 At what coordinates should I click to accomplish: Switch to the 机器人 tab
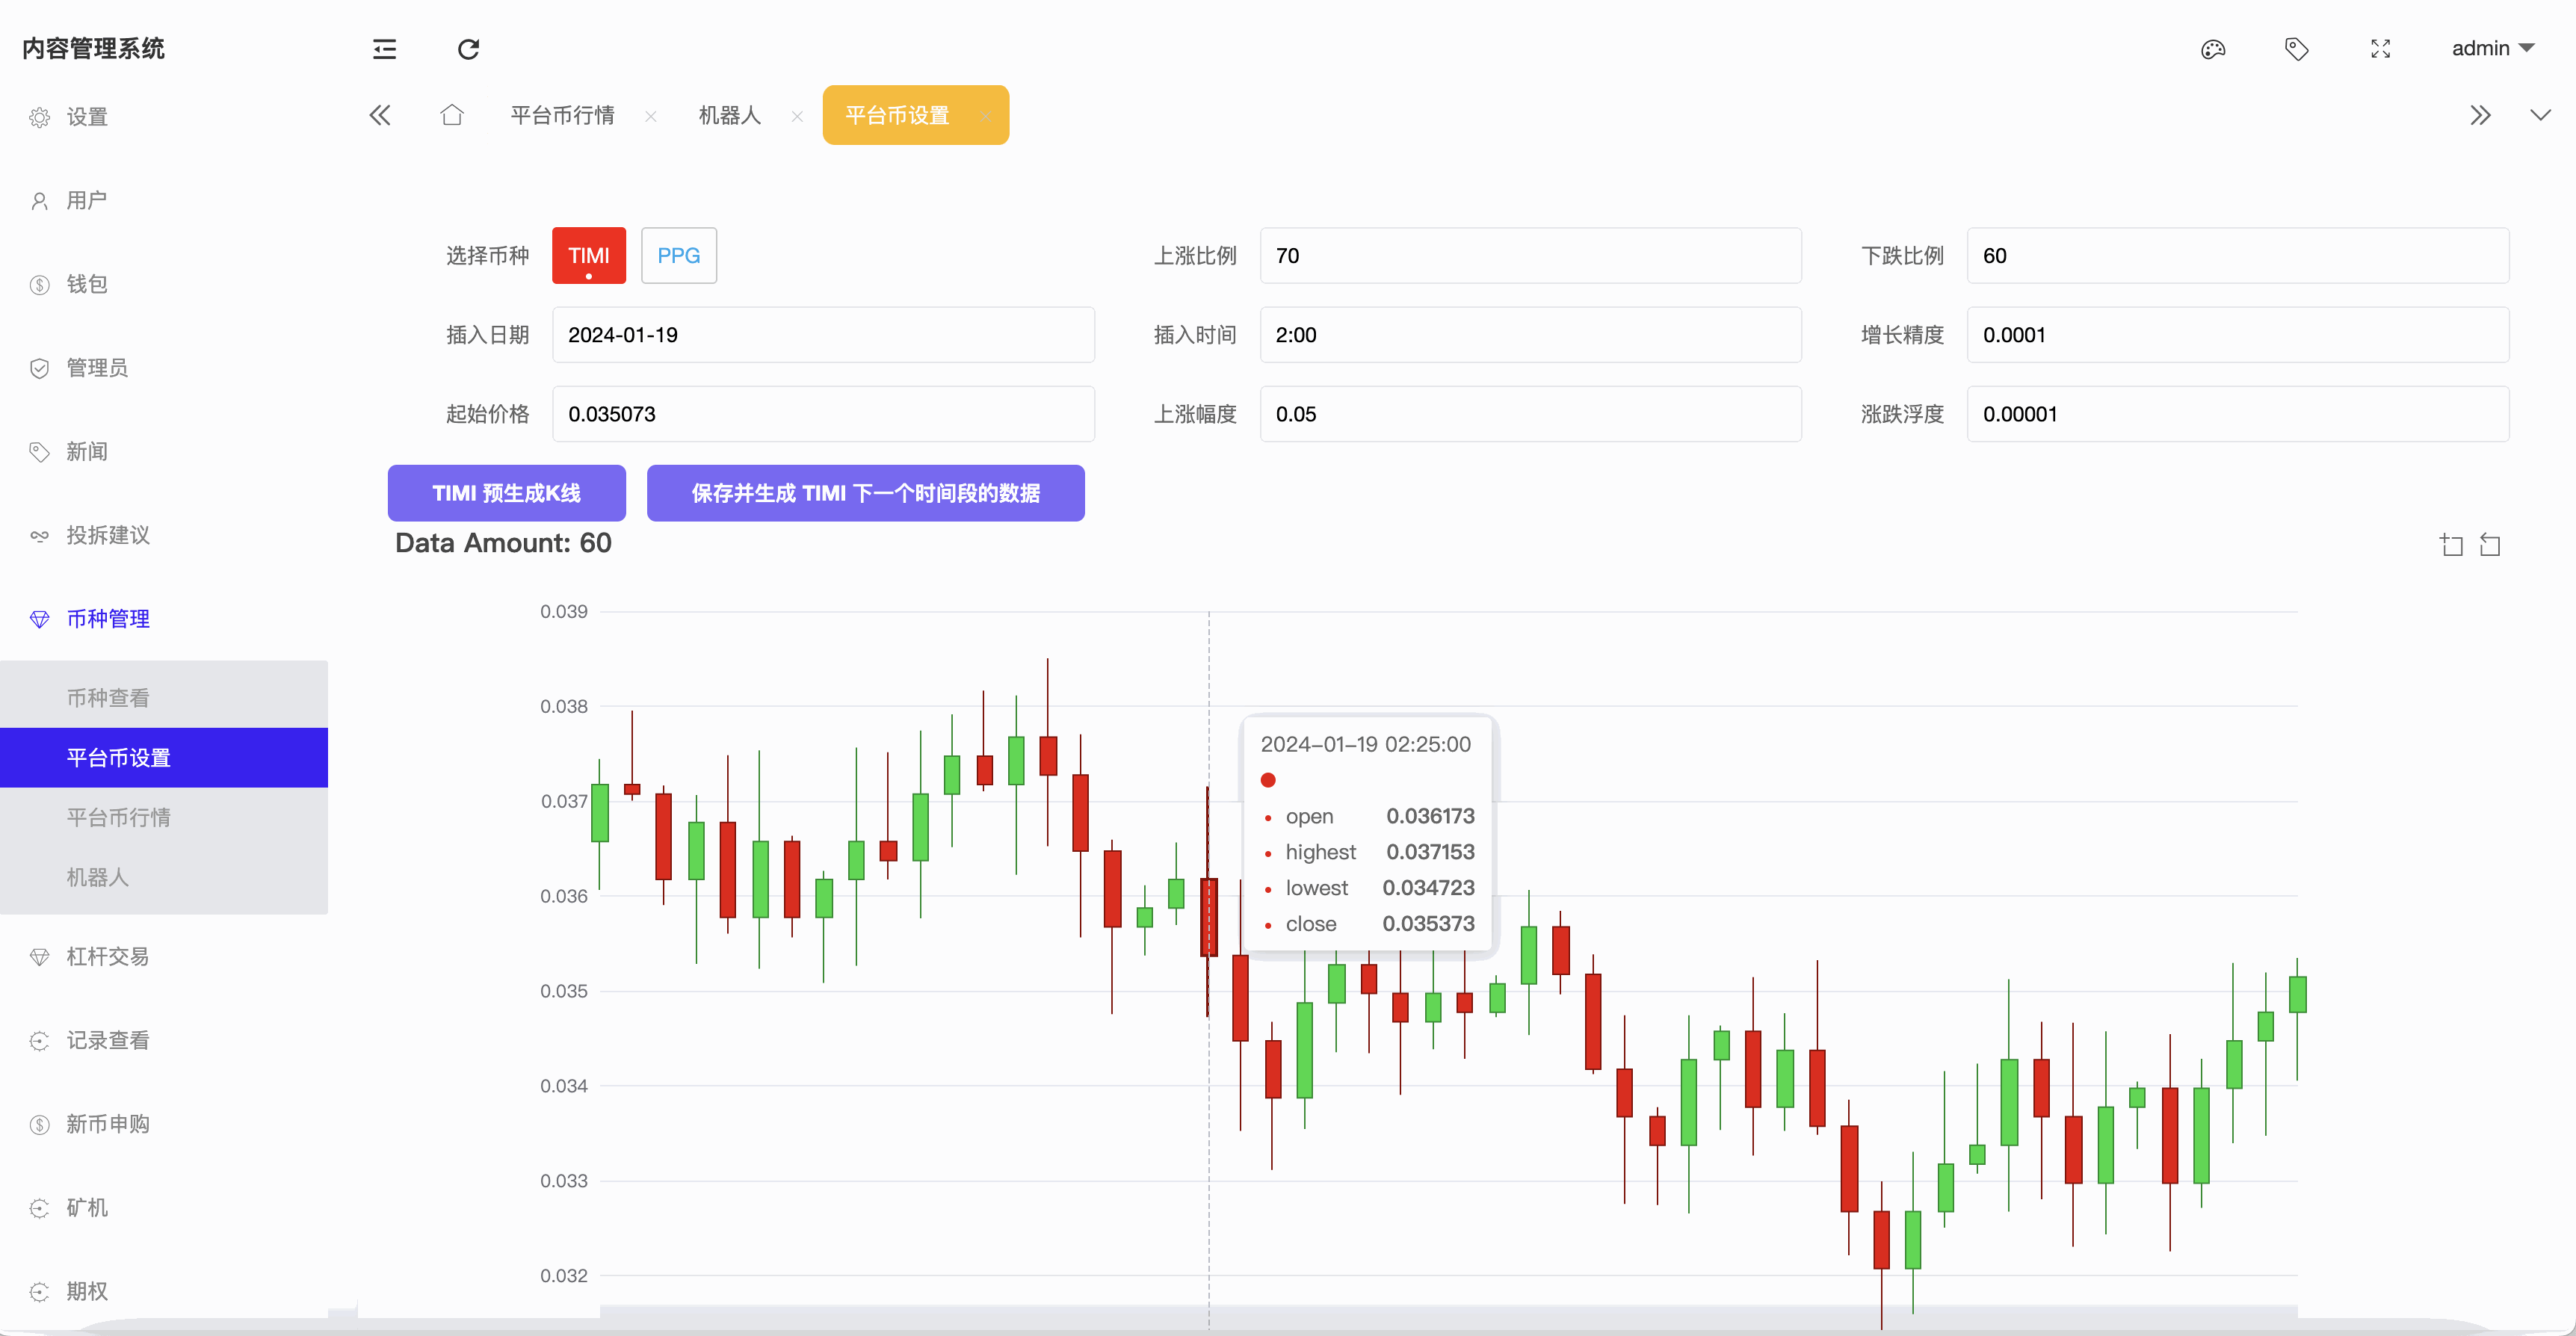click(x=729, y=115)
